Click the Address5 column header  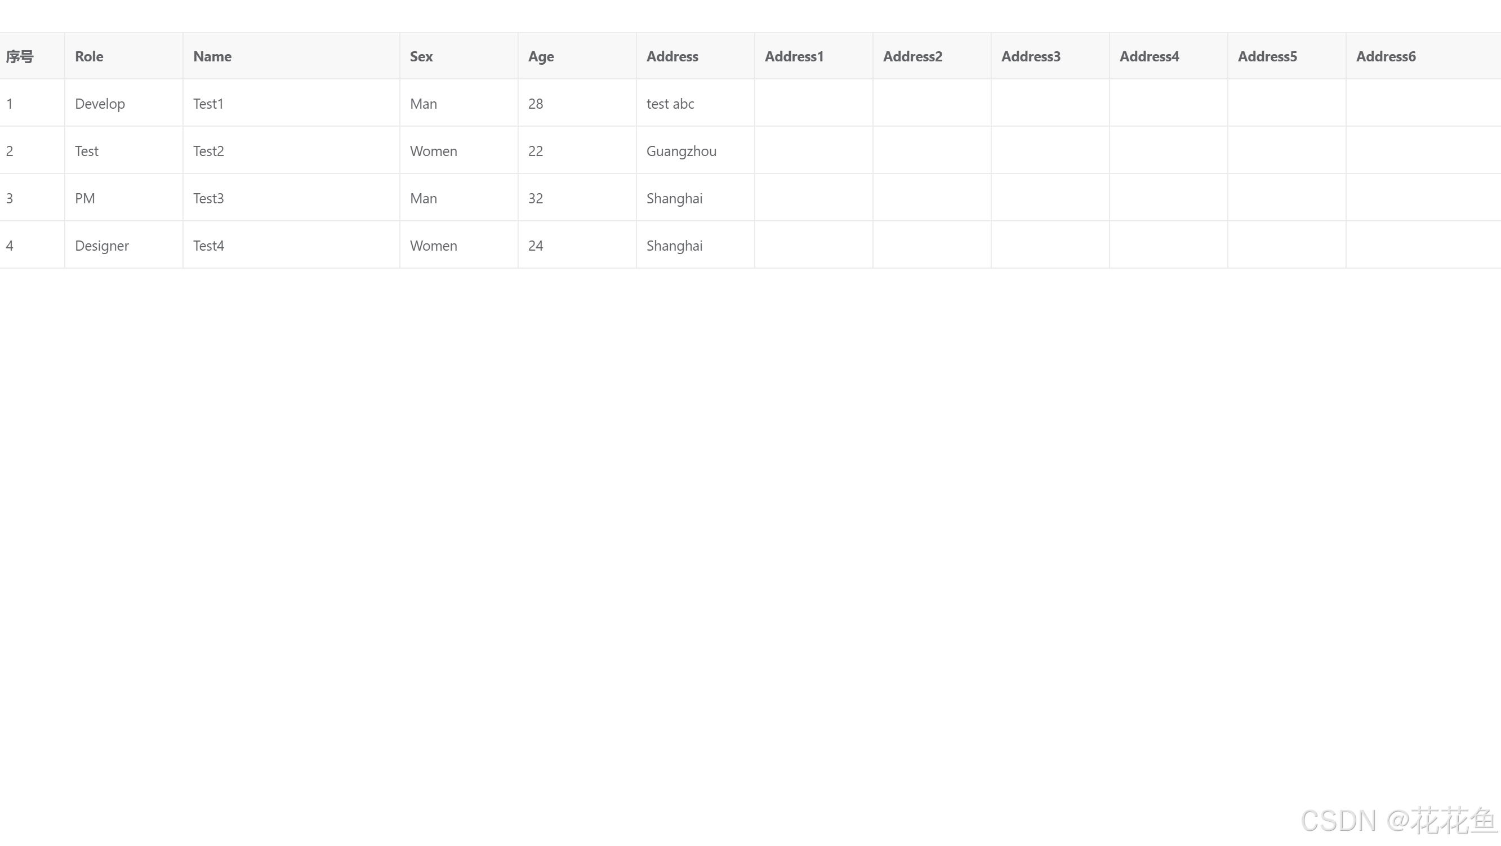[x=1267, y=56]
